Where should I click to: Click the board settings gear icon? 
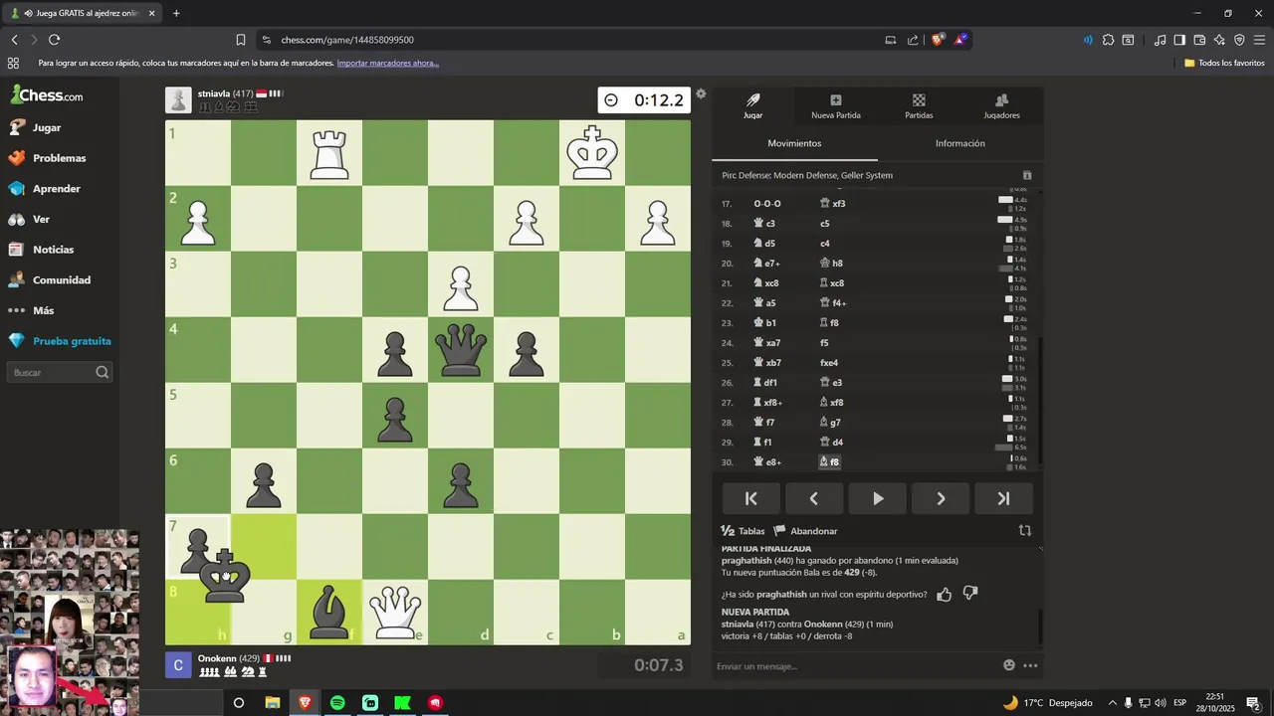701,93
